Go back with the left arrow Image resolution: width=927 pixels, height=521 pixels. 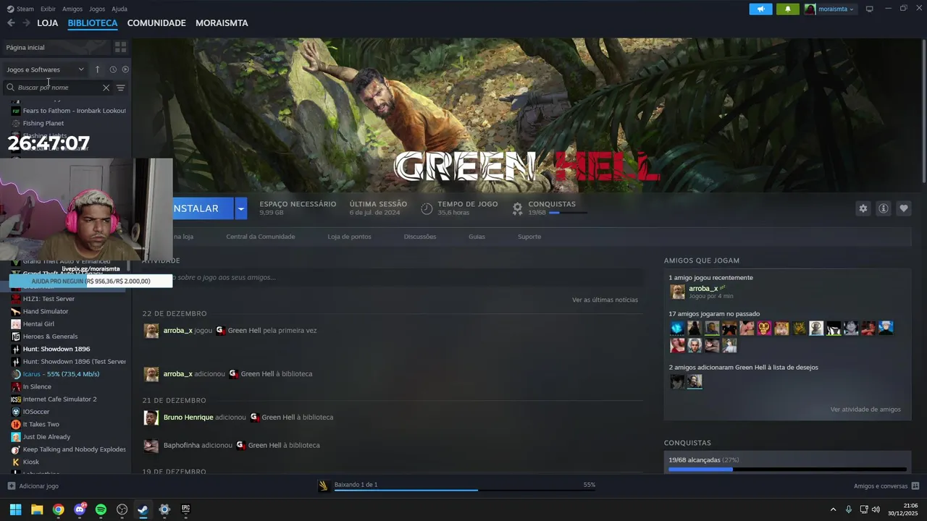11,23
